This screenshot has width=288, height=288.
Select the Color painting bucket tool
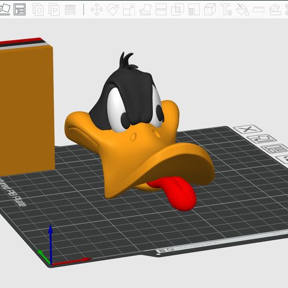tap(243, 9)
